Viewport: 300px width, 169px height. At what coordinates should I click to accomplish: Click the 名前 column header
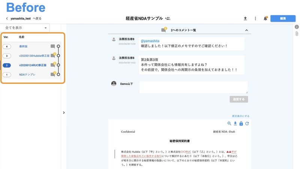21,37
